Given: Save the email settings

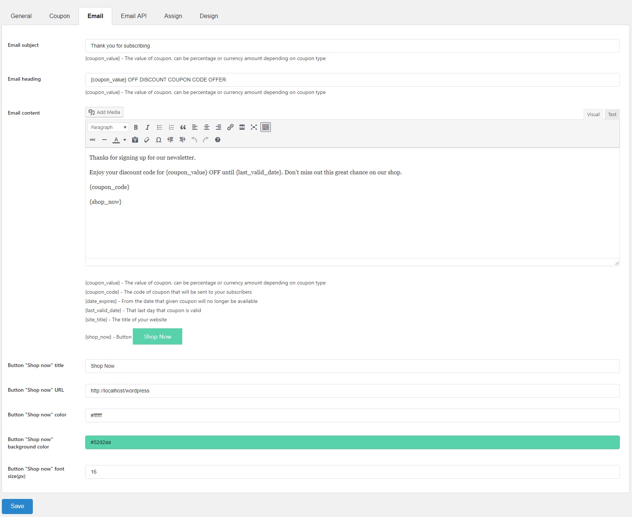Looking at the screenshot, I should coord(17,506).
